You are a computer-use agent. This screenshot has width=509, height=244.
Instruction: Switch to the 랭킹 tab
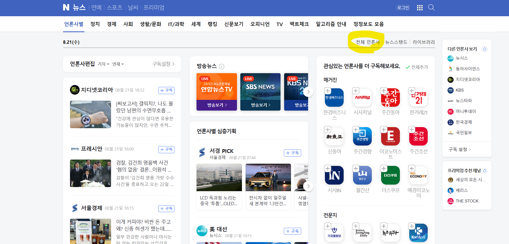pos(212,24)
